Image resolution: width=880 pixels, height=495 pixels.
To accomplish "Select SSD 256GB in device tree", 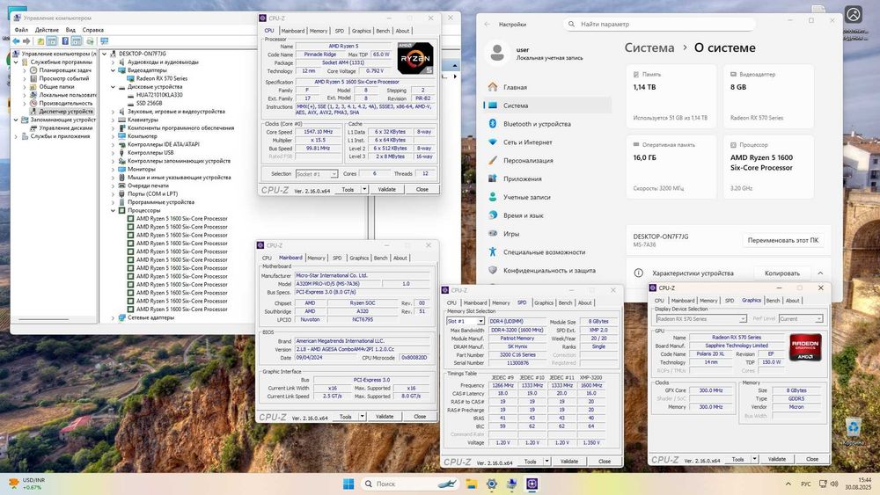I will point(149,103).
